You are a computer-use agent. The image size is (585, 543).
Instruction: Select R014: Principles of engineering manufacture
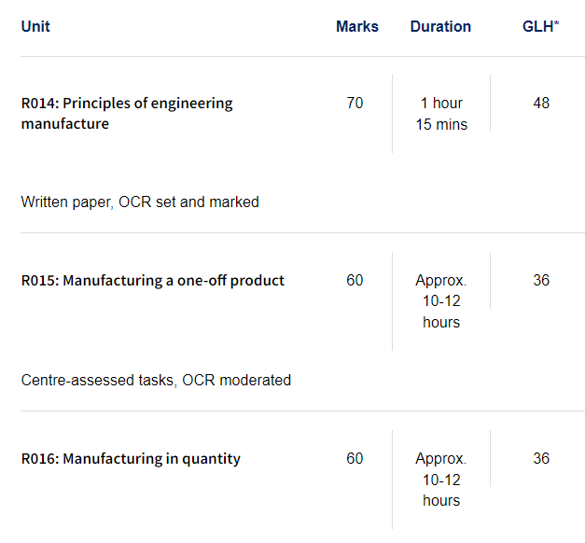pos(127,114)
